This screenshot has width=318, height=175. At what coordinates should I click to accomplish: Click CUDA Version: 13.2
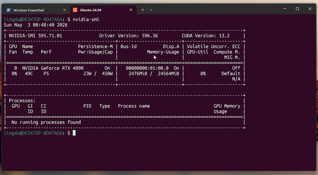[206, 36]
